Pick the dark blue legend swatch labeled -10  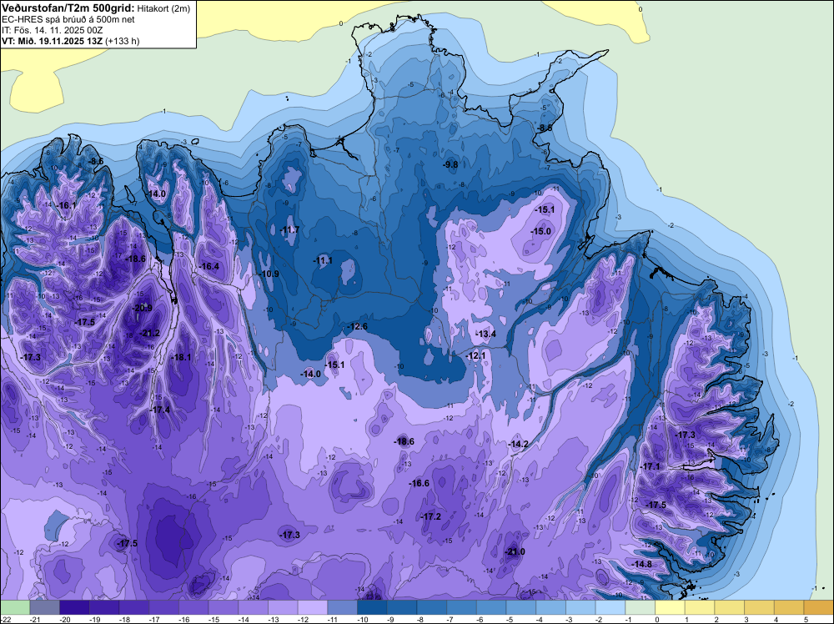(372, 607)
